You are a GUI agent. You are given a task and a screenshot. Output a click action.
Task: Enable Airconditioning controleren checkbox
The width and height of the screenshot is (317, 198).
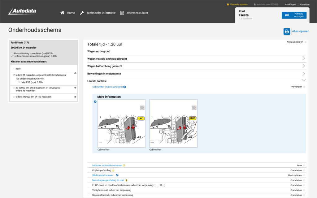12,54
